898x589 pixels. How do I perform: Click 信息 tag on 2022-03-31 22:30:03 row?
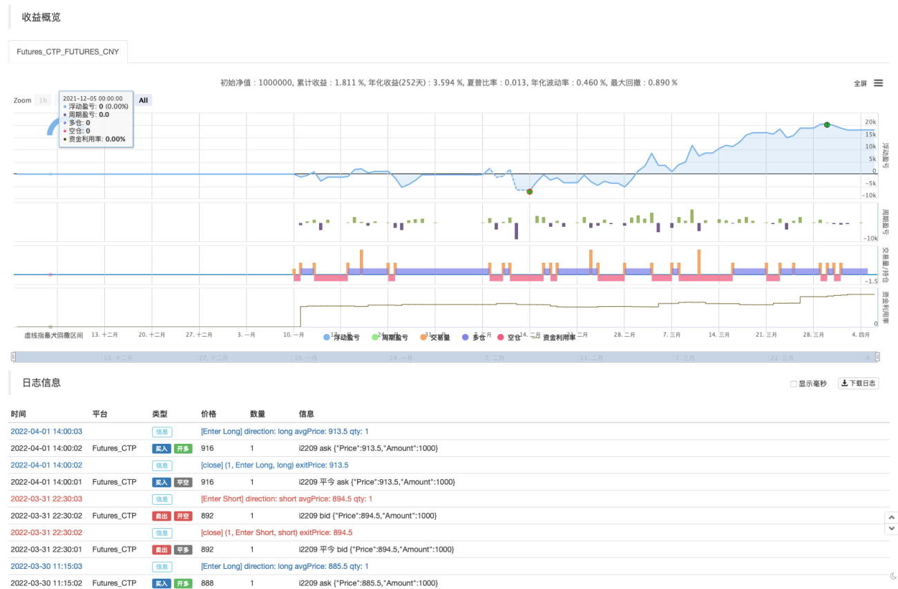pyautogui.click(x=162, y=499)
